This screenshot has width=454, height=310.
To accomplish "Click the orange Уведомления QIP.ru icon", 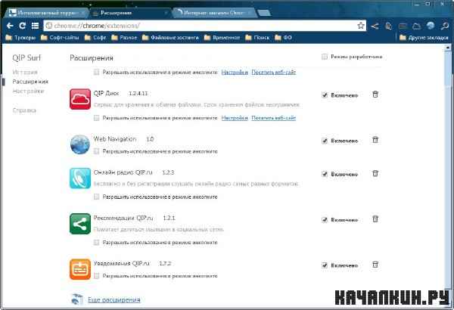I will [80, 269].
